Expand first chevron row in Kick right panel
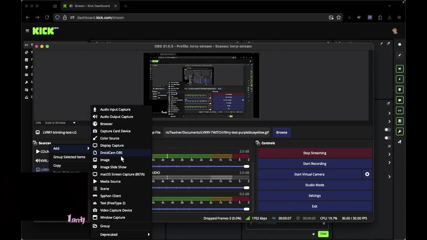 click(389, 113)
